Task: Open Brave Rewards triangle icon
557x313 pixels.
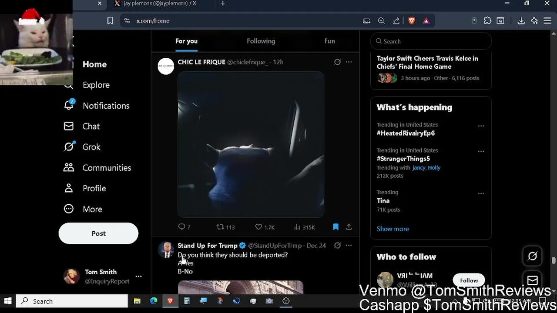Action: point(426,21)
